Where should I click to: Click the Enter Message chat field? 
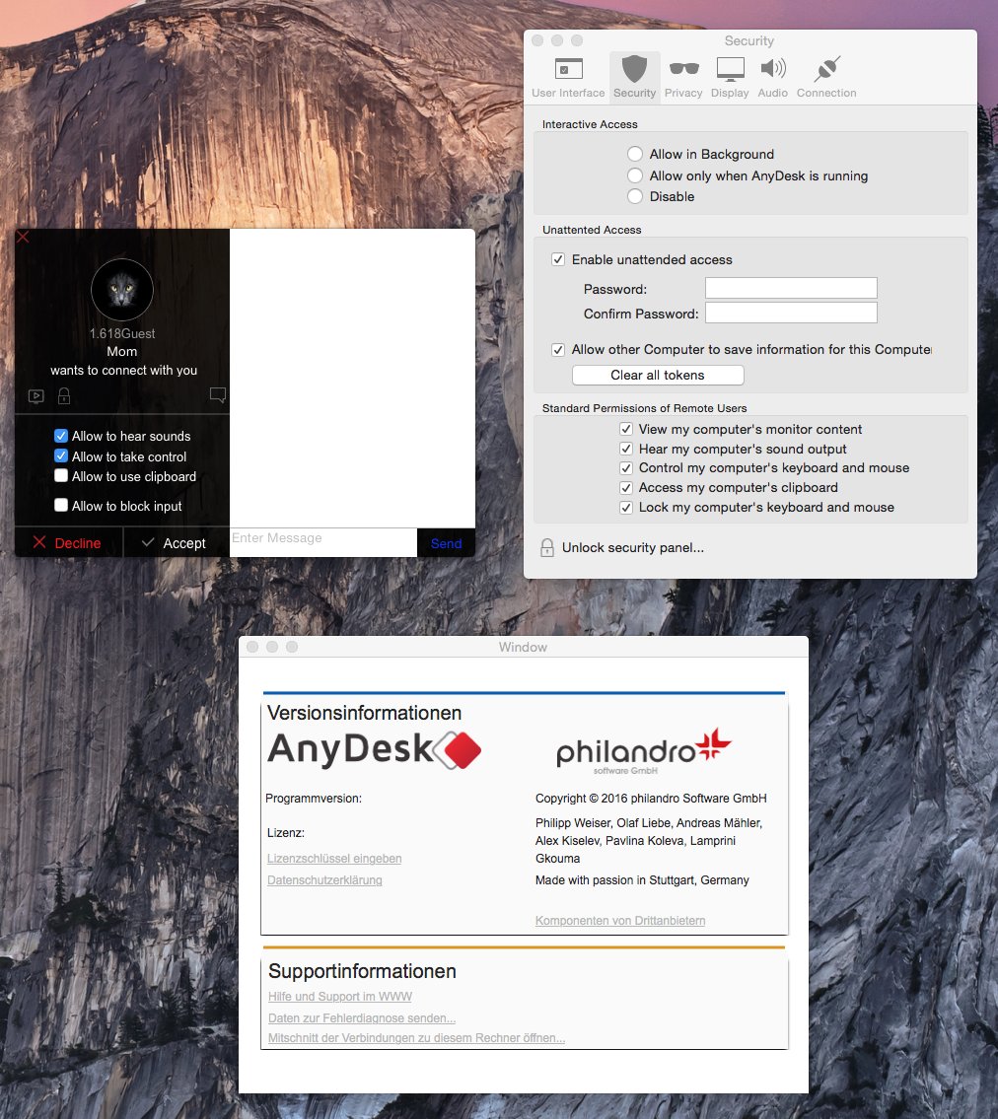[x=323, y=542]
